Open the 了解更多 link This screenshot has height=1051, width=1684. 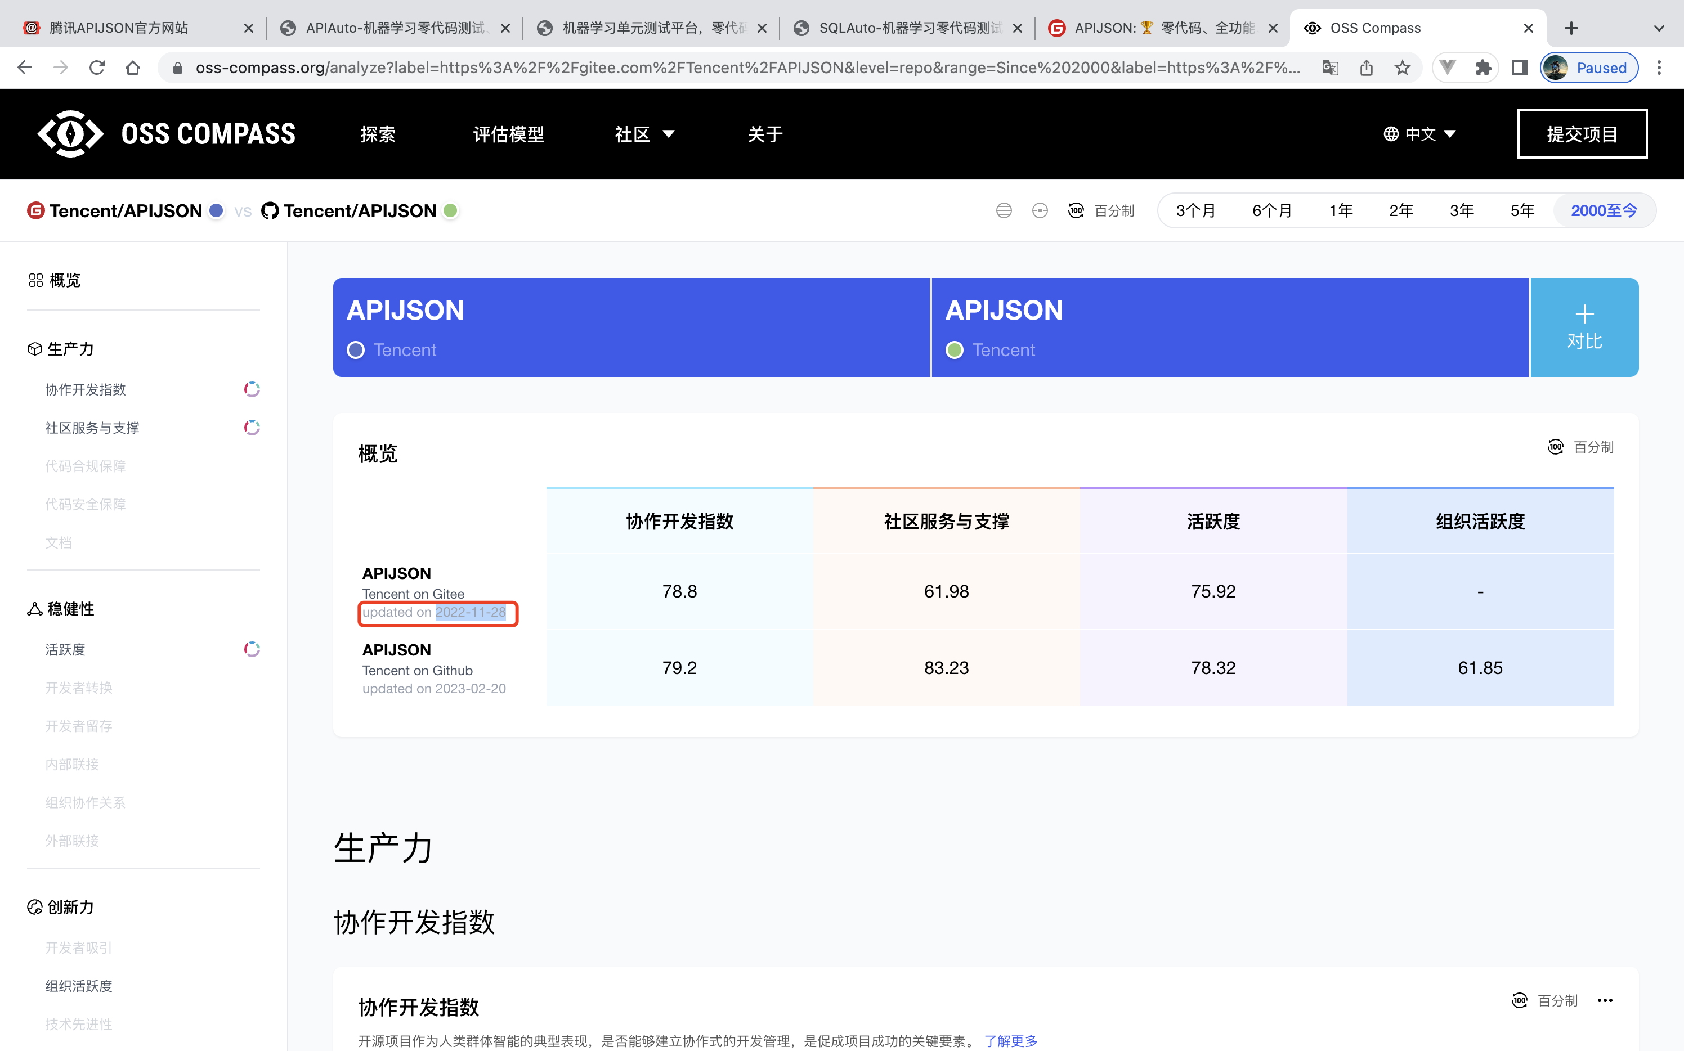click(1010, 1040)
